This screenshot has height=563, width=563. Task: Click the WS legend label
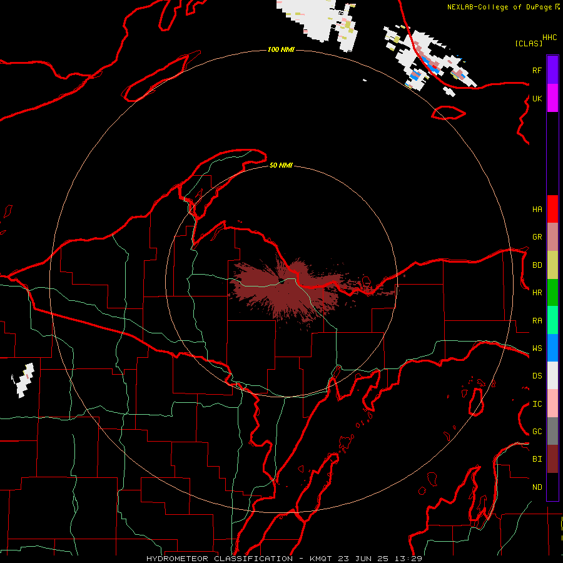537,348
